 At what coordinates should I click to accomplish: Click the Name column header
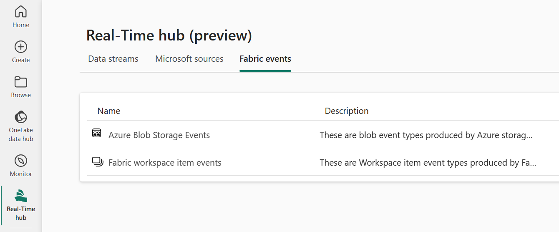(109, 111)
